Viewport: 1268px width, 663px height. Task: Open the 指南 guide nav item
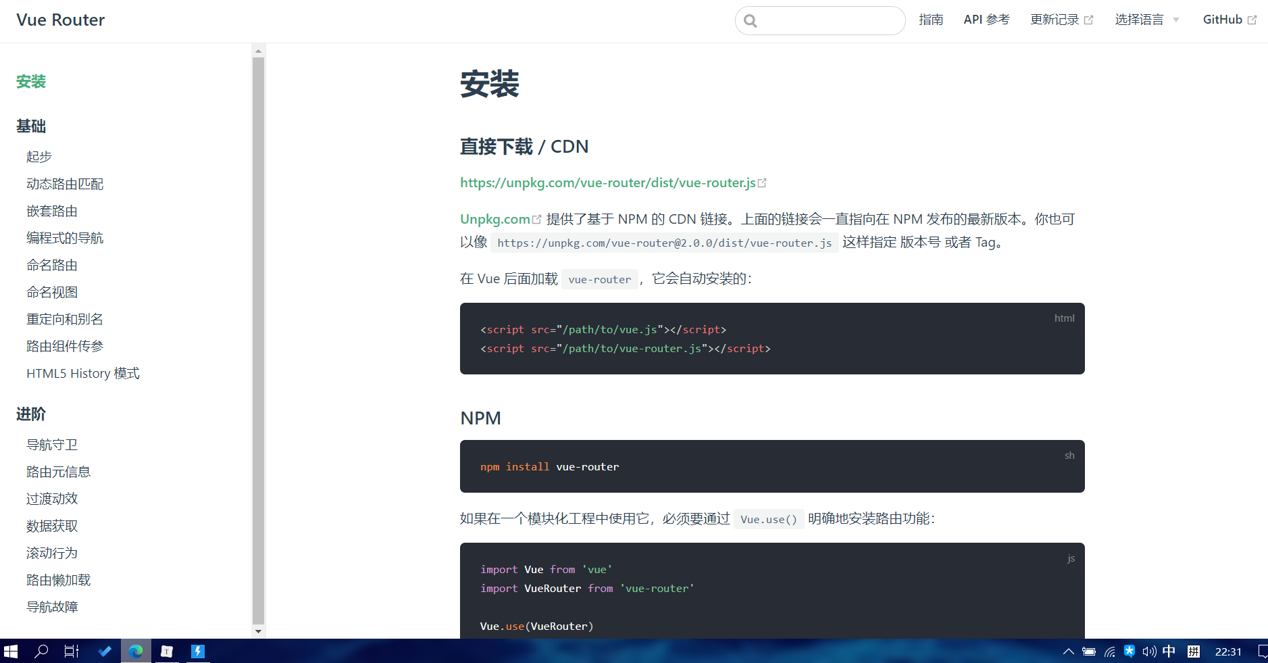pyautogui.click(x=931, y=20)
